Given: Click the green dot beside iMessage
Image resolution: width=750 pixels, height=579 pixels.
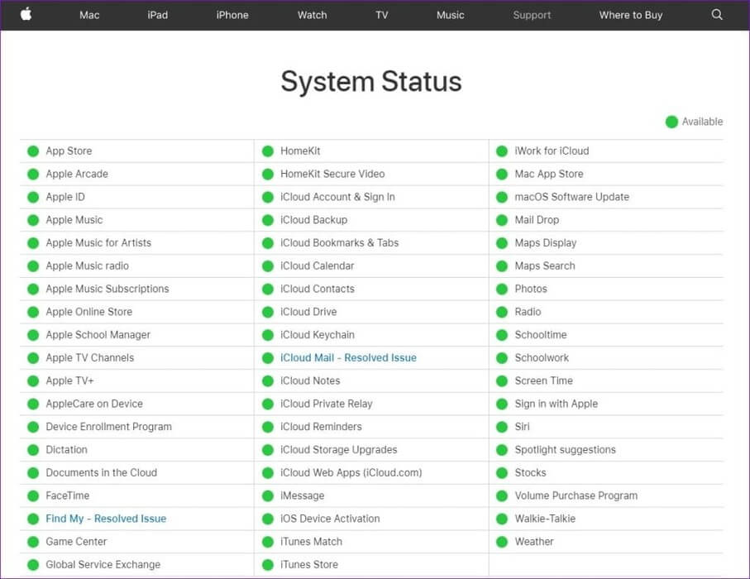Looking at the screenshot, I should (x=268, y=495).
